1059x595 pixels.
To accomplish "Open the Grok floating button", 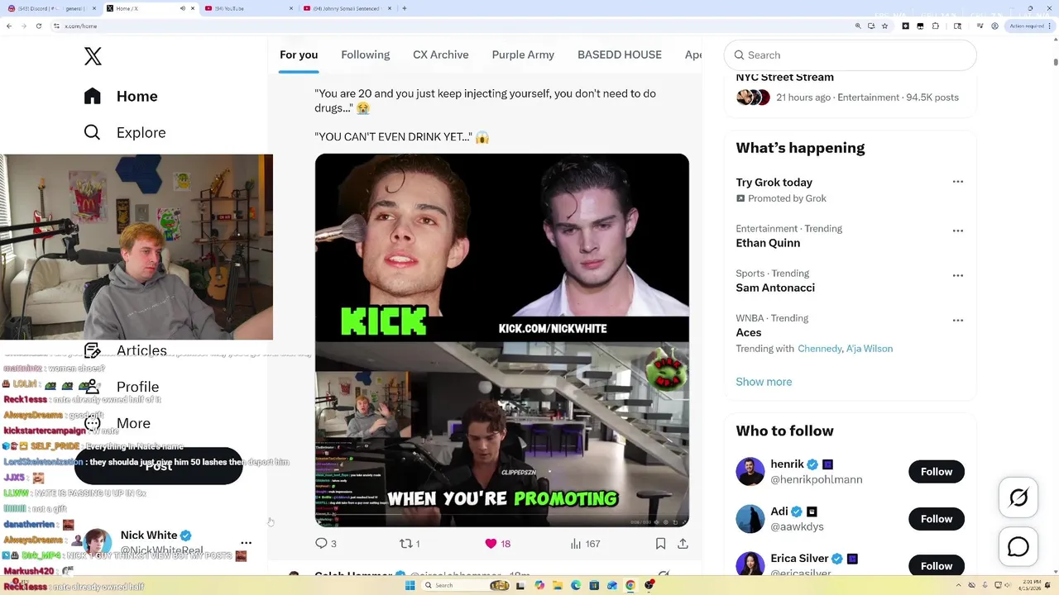I will click(x=1018, y=497).
